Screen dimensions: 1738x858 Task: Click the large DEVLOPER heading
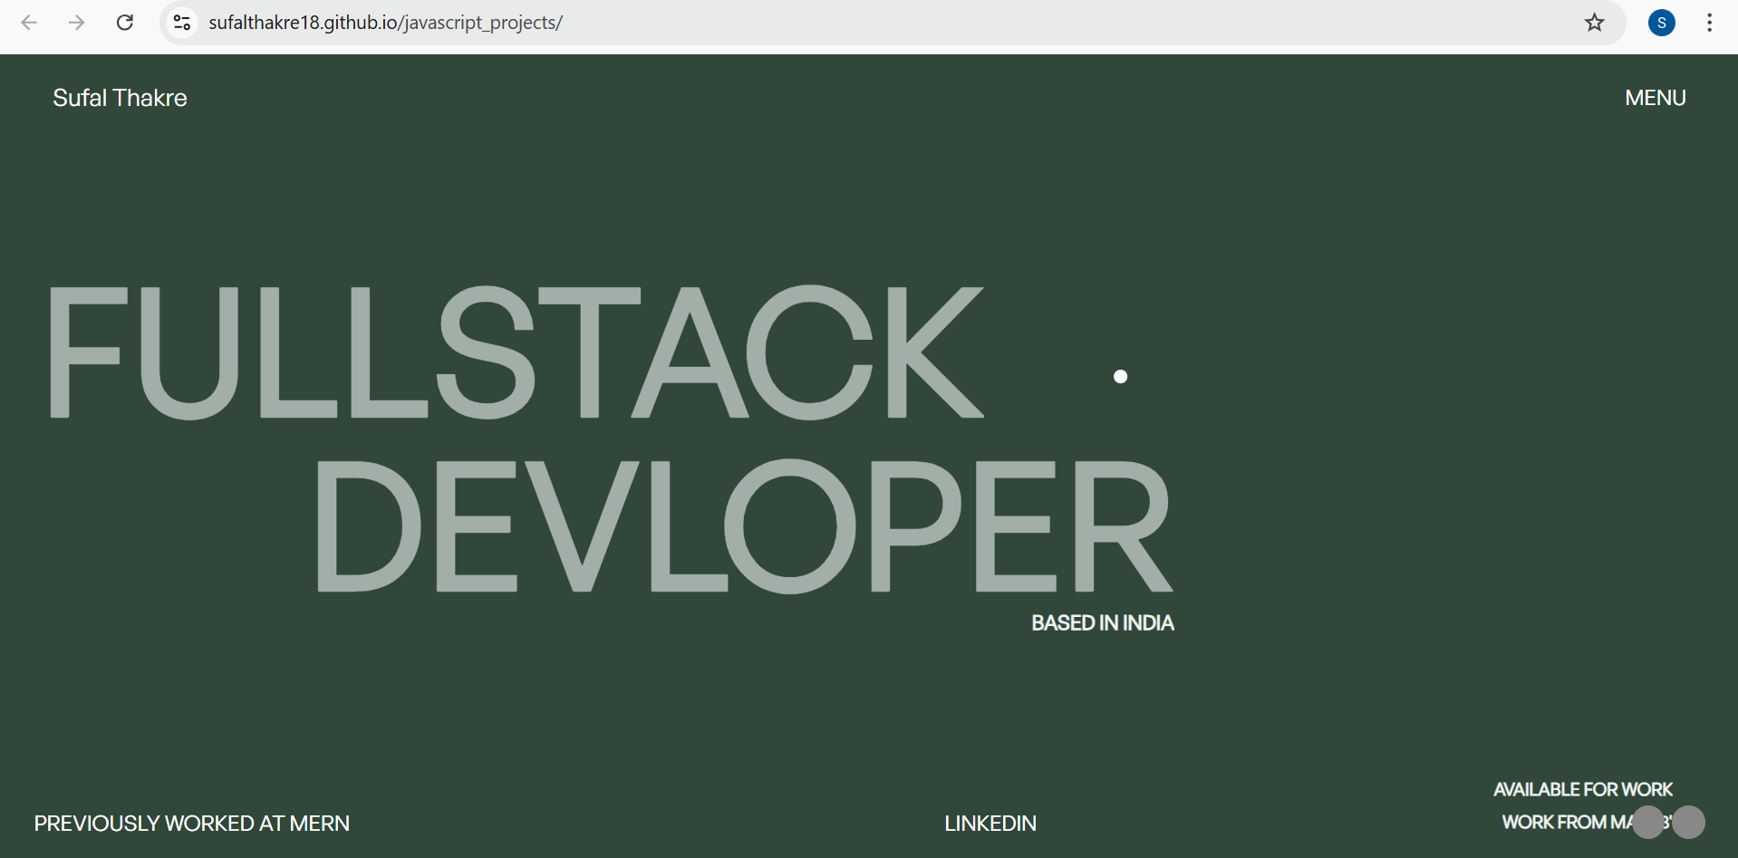tap(743, 525)
